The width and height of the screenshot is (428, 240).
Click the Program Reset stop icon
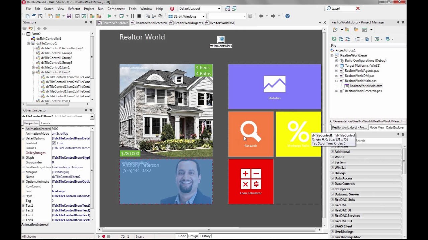[139, 16]
